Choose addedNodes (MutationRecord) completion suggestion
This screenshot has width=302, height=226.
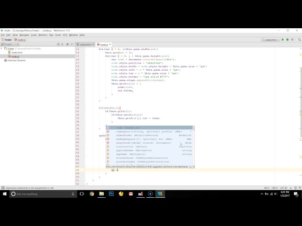pos(149,135)
